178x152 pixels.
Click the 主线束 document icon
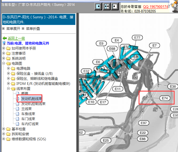[x=18, y=109]
